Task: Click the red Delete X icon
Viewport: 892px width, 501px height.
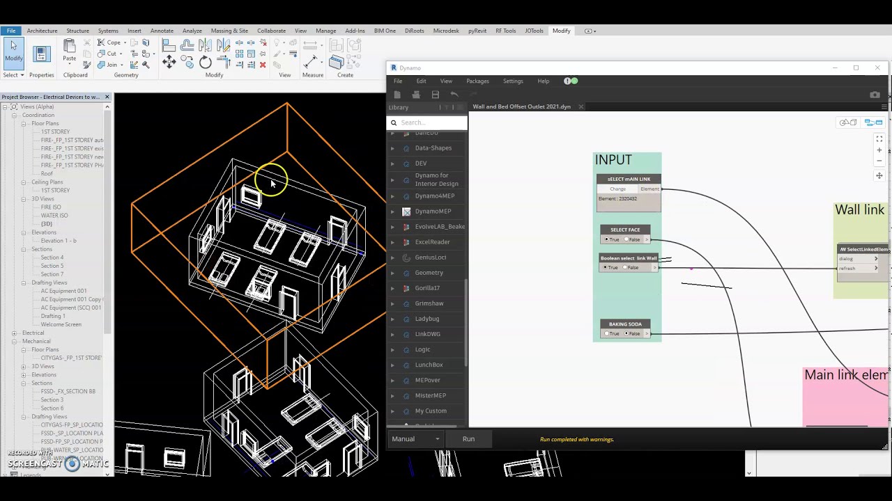Action: pyautogui.click(x=263, y=65)
